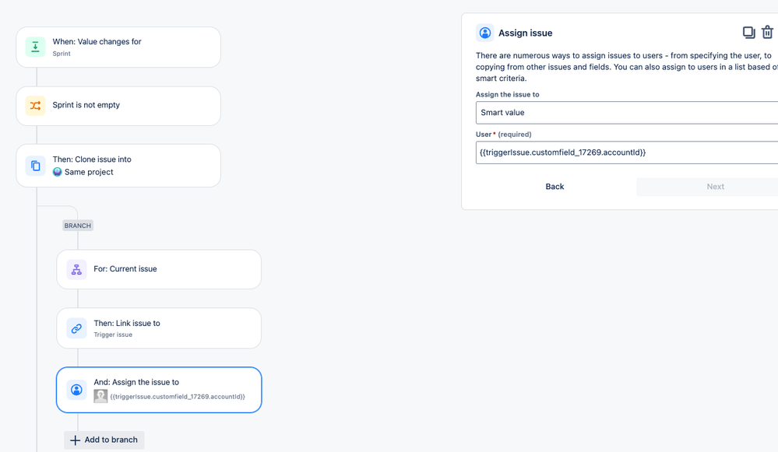Click the trash delete icon in Assign issue panel

pyautogui.click(x=768, y=32)
